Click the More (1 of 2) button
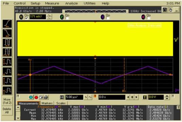Viewport: 182px width, 122px height. point(7,101)
